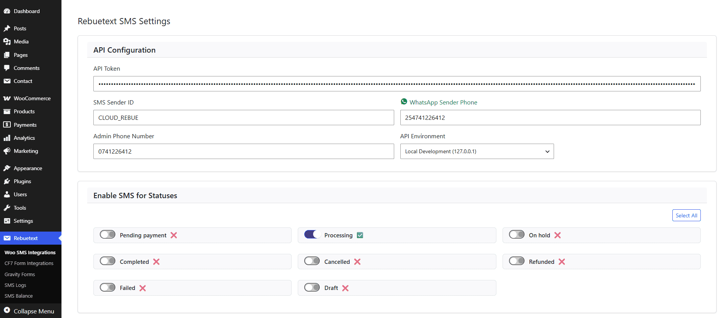
Task: Click the Contact envelope icon
Action: tap(7, 81)
